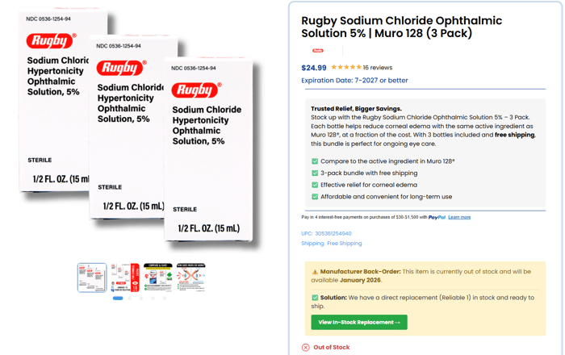Show the 'Compare & Save' thumbnail image
The height and width of the screenshot is (355, 565).
coord(158,278)
